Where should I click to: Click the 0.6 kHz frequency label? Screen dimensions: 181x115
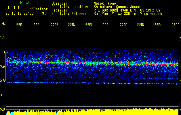pyautogui.click(x=2, y=109)
